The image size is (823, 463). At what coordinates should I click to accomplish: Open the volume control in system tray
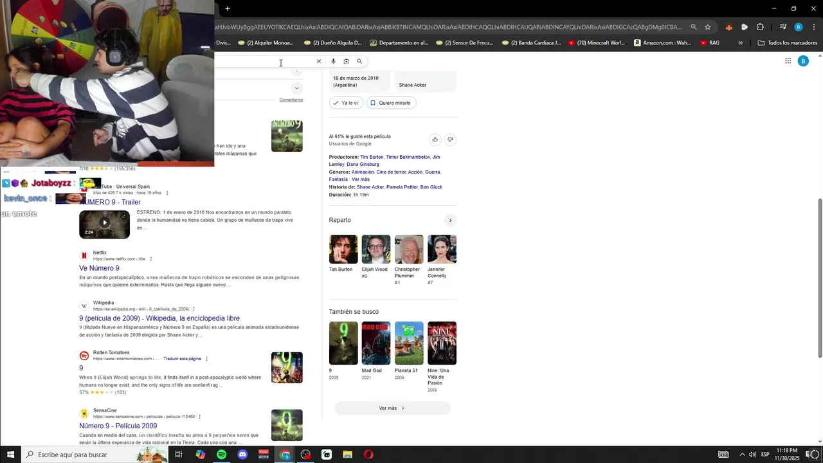point(752,455)
